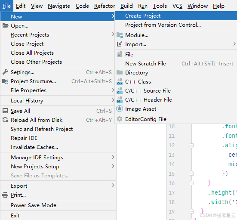Collapse the code fold marker on line 12
Image resolution: width=237 pixels, height=220 pixels.
191,146
